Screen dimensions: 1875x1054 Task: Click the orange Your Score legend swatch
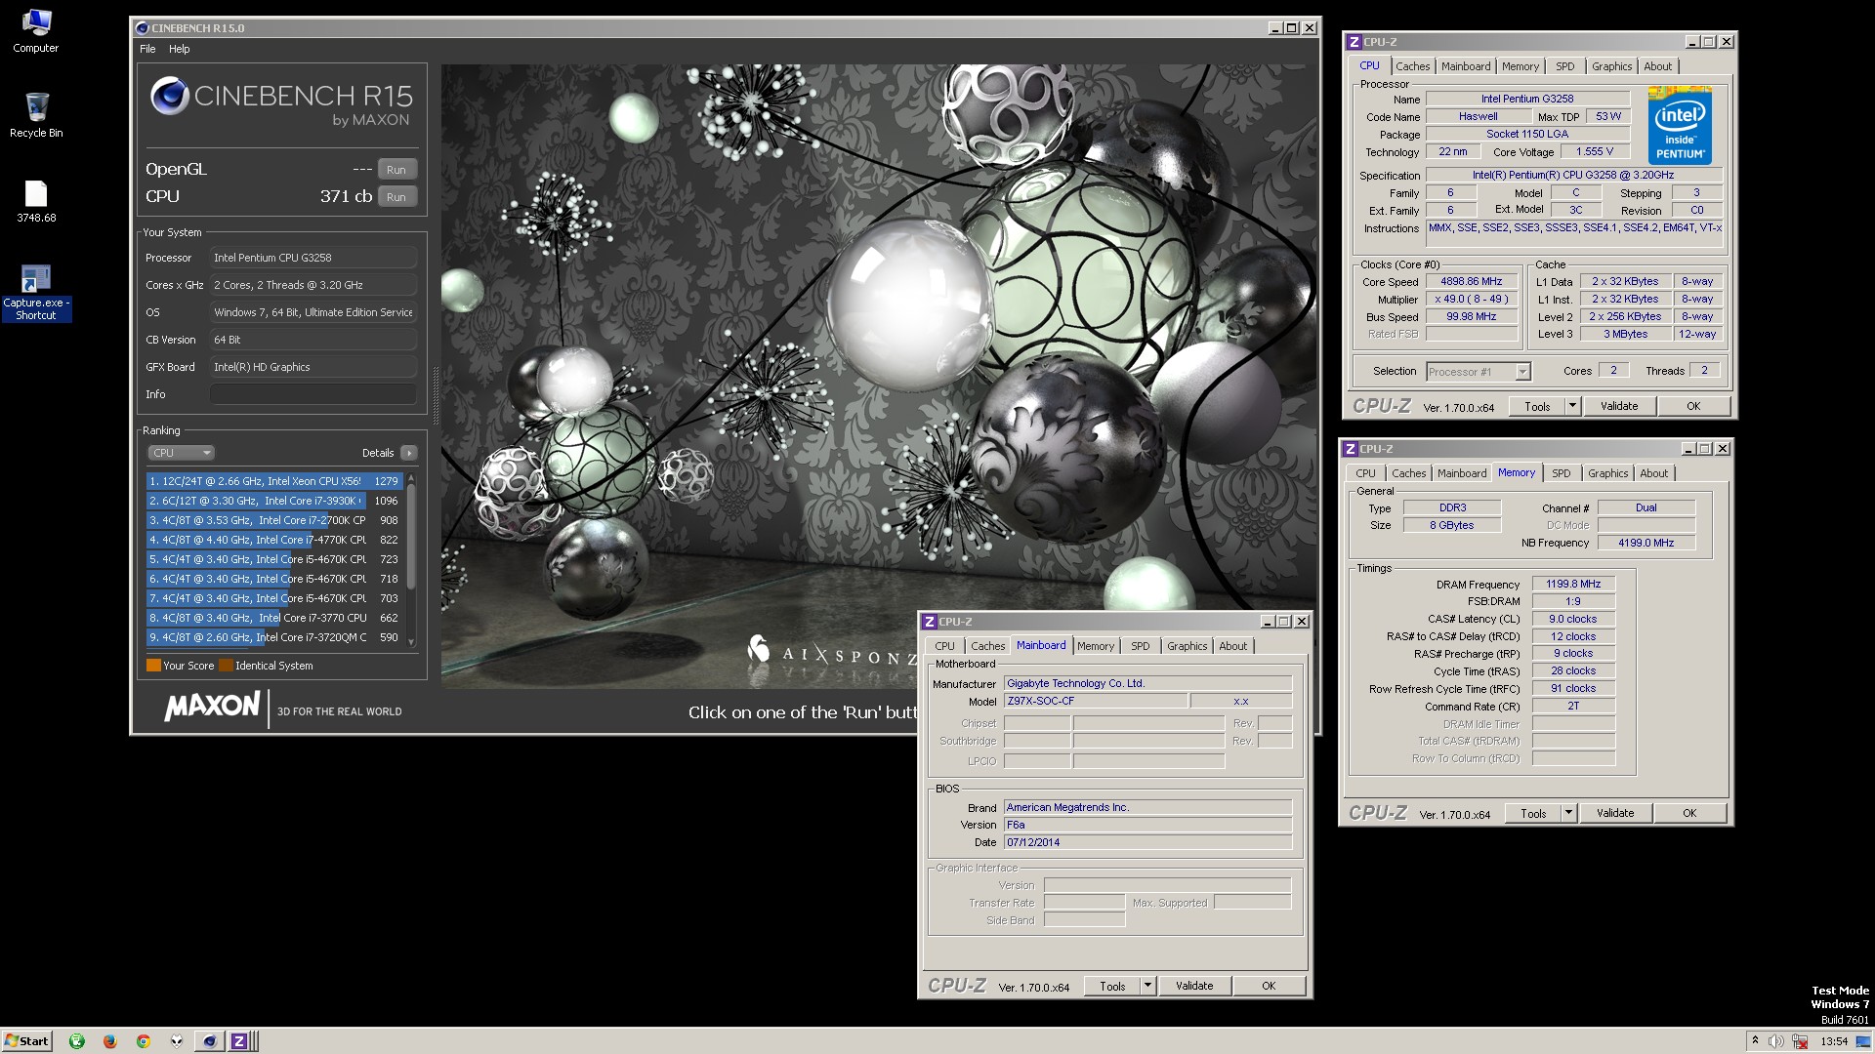153,666
